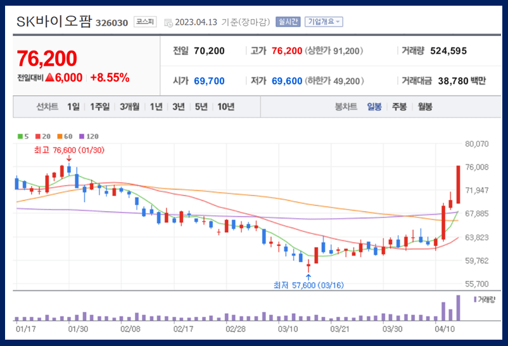Select the 3개월 line chart tab
Screen dimensions: 508x346
[x=130, y=106]
